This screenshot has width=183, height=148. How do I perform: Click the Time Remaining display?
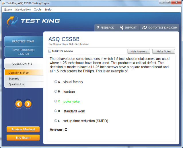point(24,52)
